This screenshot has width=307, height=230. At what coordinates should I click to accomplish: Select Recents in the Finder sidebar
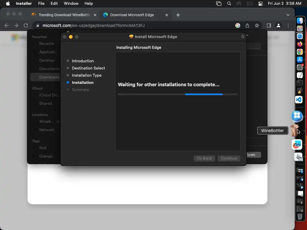click(46, 44)
